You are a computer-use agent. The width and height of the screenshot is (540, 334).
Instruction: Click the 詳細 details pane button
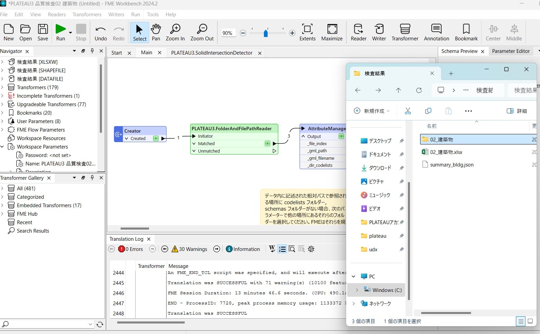(x=517, y=111)
